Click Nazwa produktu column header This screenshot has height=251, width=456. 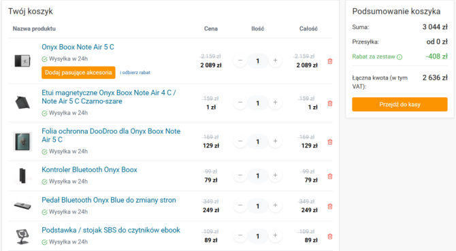34,29
